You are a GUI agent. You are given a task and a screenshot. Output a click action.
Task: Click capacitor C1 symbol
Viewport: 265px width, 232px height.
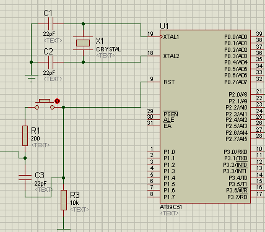click(51, 24)
